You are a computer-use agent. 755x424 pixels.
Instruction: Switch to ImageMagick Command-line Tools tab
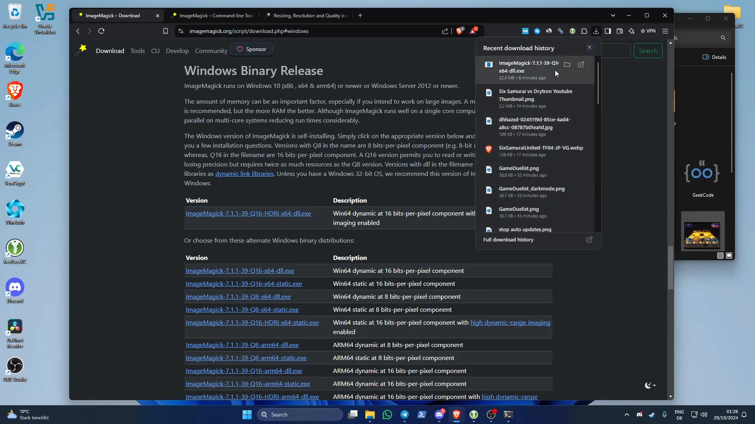[213, 16]
